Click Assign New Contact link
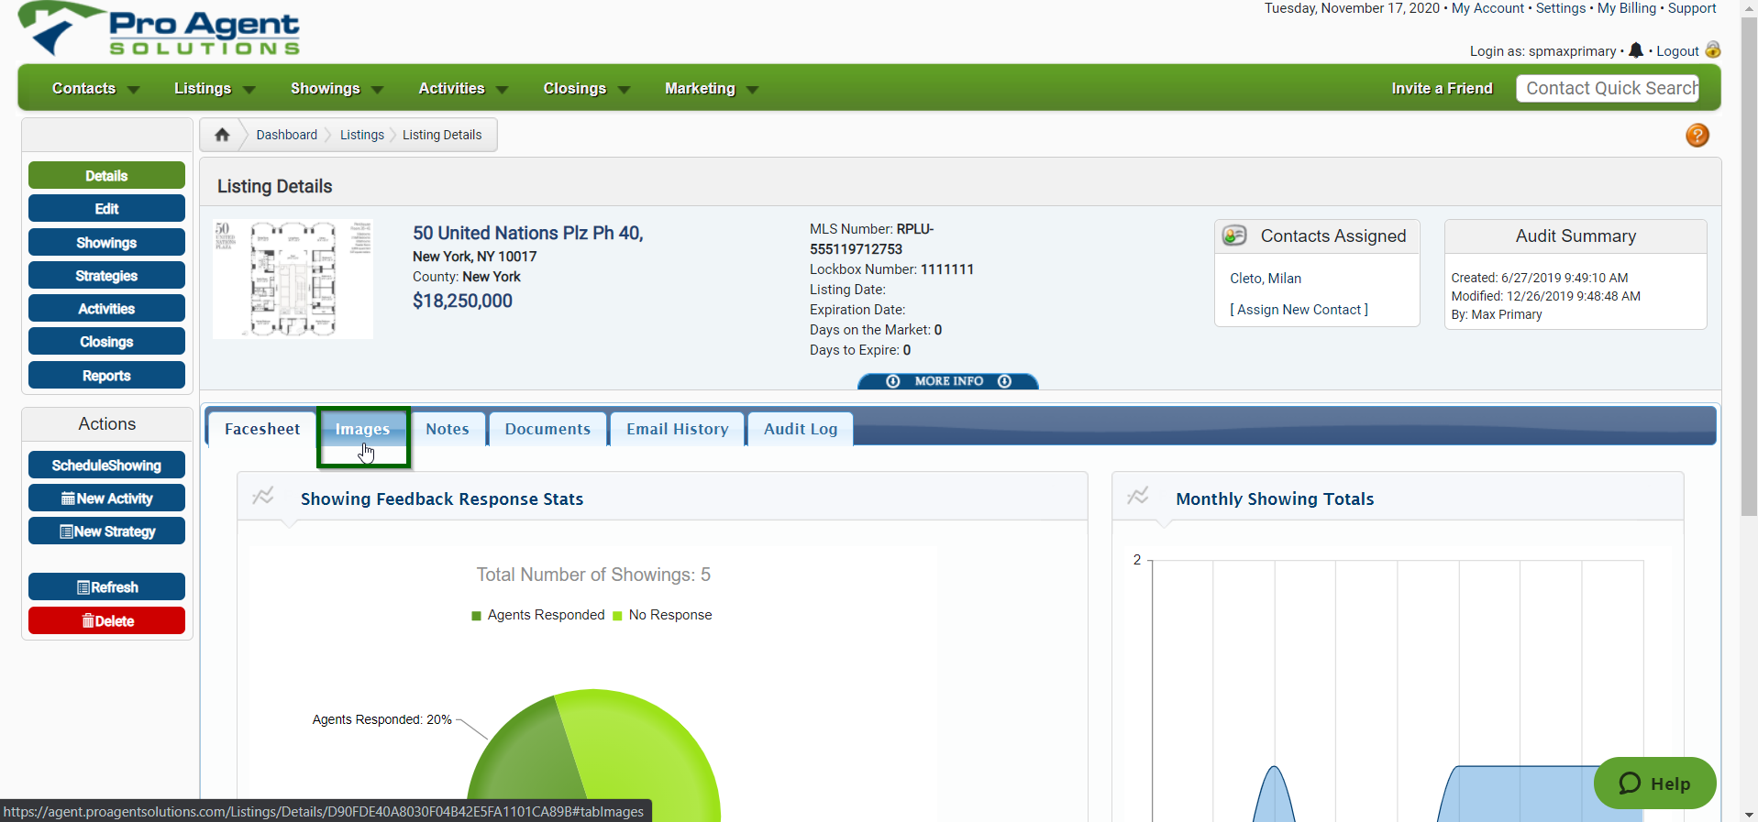The height and width of the screenshot is (822, 1758). pos(1299,310)
